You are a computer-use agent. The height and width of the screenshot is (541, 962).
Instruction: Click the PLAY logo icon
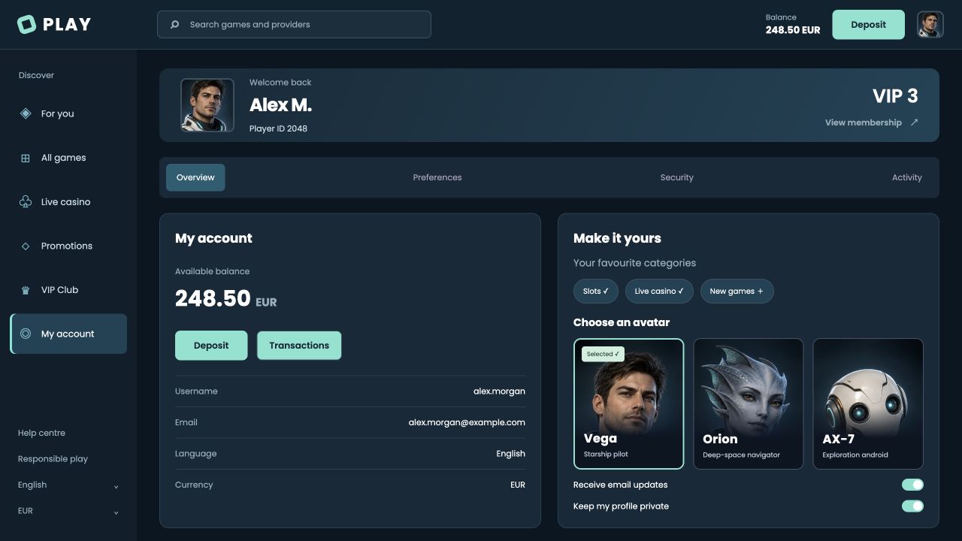[x=26, y=25]
